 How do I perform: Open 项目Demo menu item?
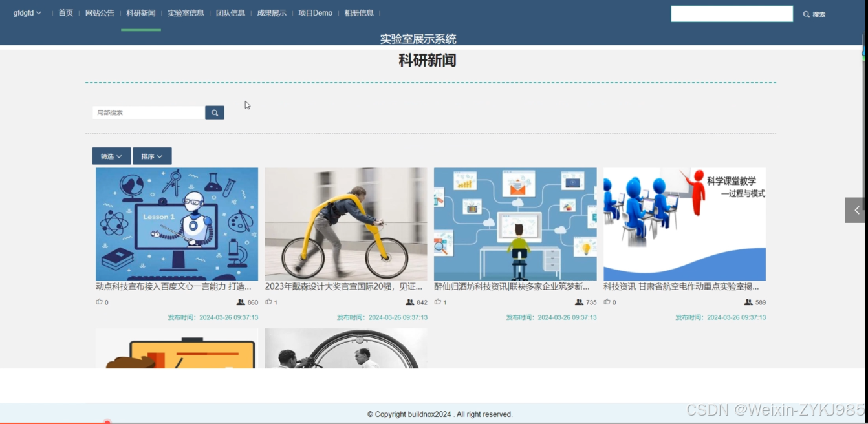(x=316, y=13)
